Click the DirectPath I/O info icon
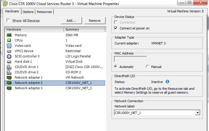 click(167, 82)
